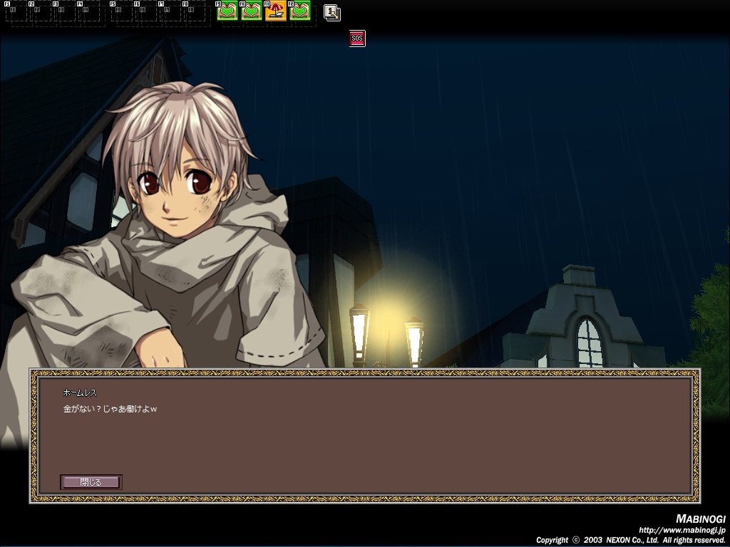Select the empty F5 hotkey slot
Image resolution: width=730 pixels, height=547 pixels.
(122, 12)
